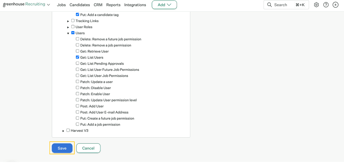Click the search magnifier icon
Screen dimensions: 344x163
tap(270, 5)
